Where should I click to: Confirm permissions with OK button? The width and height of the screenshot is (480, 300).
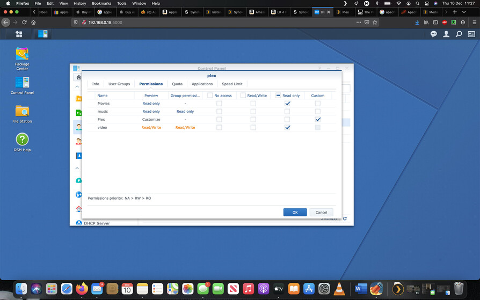tap(295, 213)
